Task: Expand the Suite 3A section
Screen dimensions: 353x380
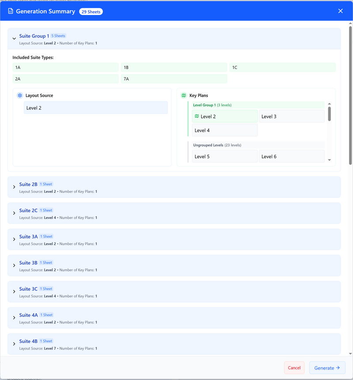Action: 14,239
